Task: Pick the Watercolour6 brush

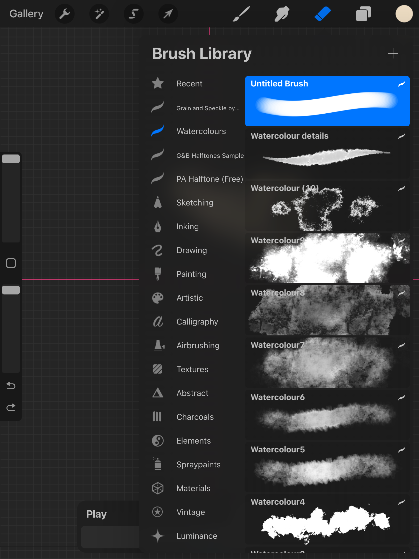Action: point(327,415)
